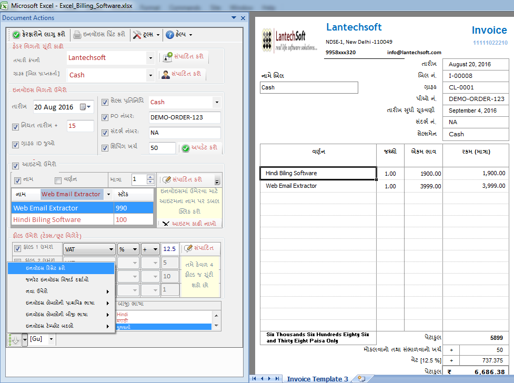
Task: Select the Web Email Extractor list row
Action: click(x=82, y=208)
